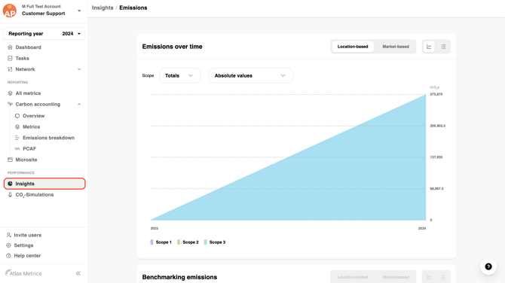Image resolution: width=505 pixels, height=283 pixels.
Task: Click the Metrics sub-item icon
Action: (17, 126)
